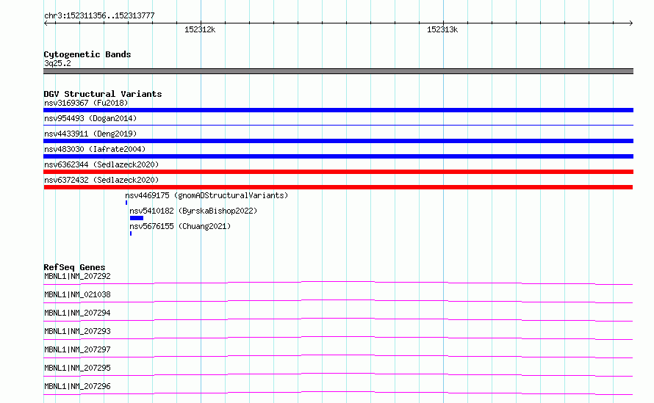Image resolution: width=654 pixels, height=403 pixels.
Task: Click the MBNL1|NM_207295 transcript label
Action: 77,368
